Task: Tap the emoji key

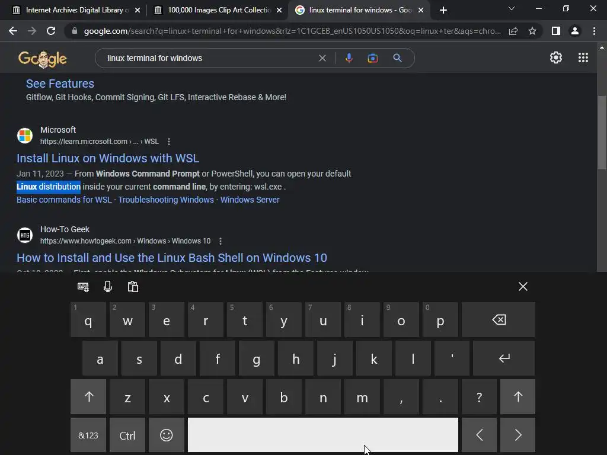Action: [x=167, y=435]
